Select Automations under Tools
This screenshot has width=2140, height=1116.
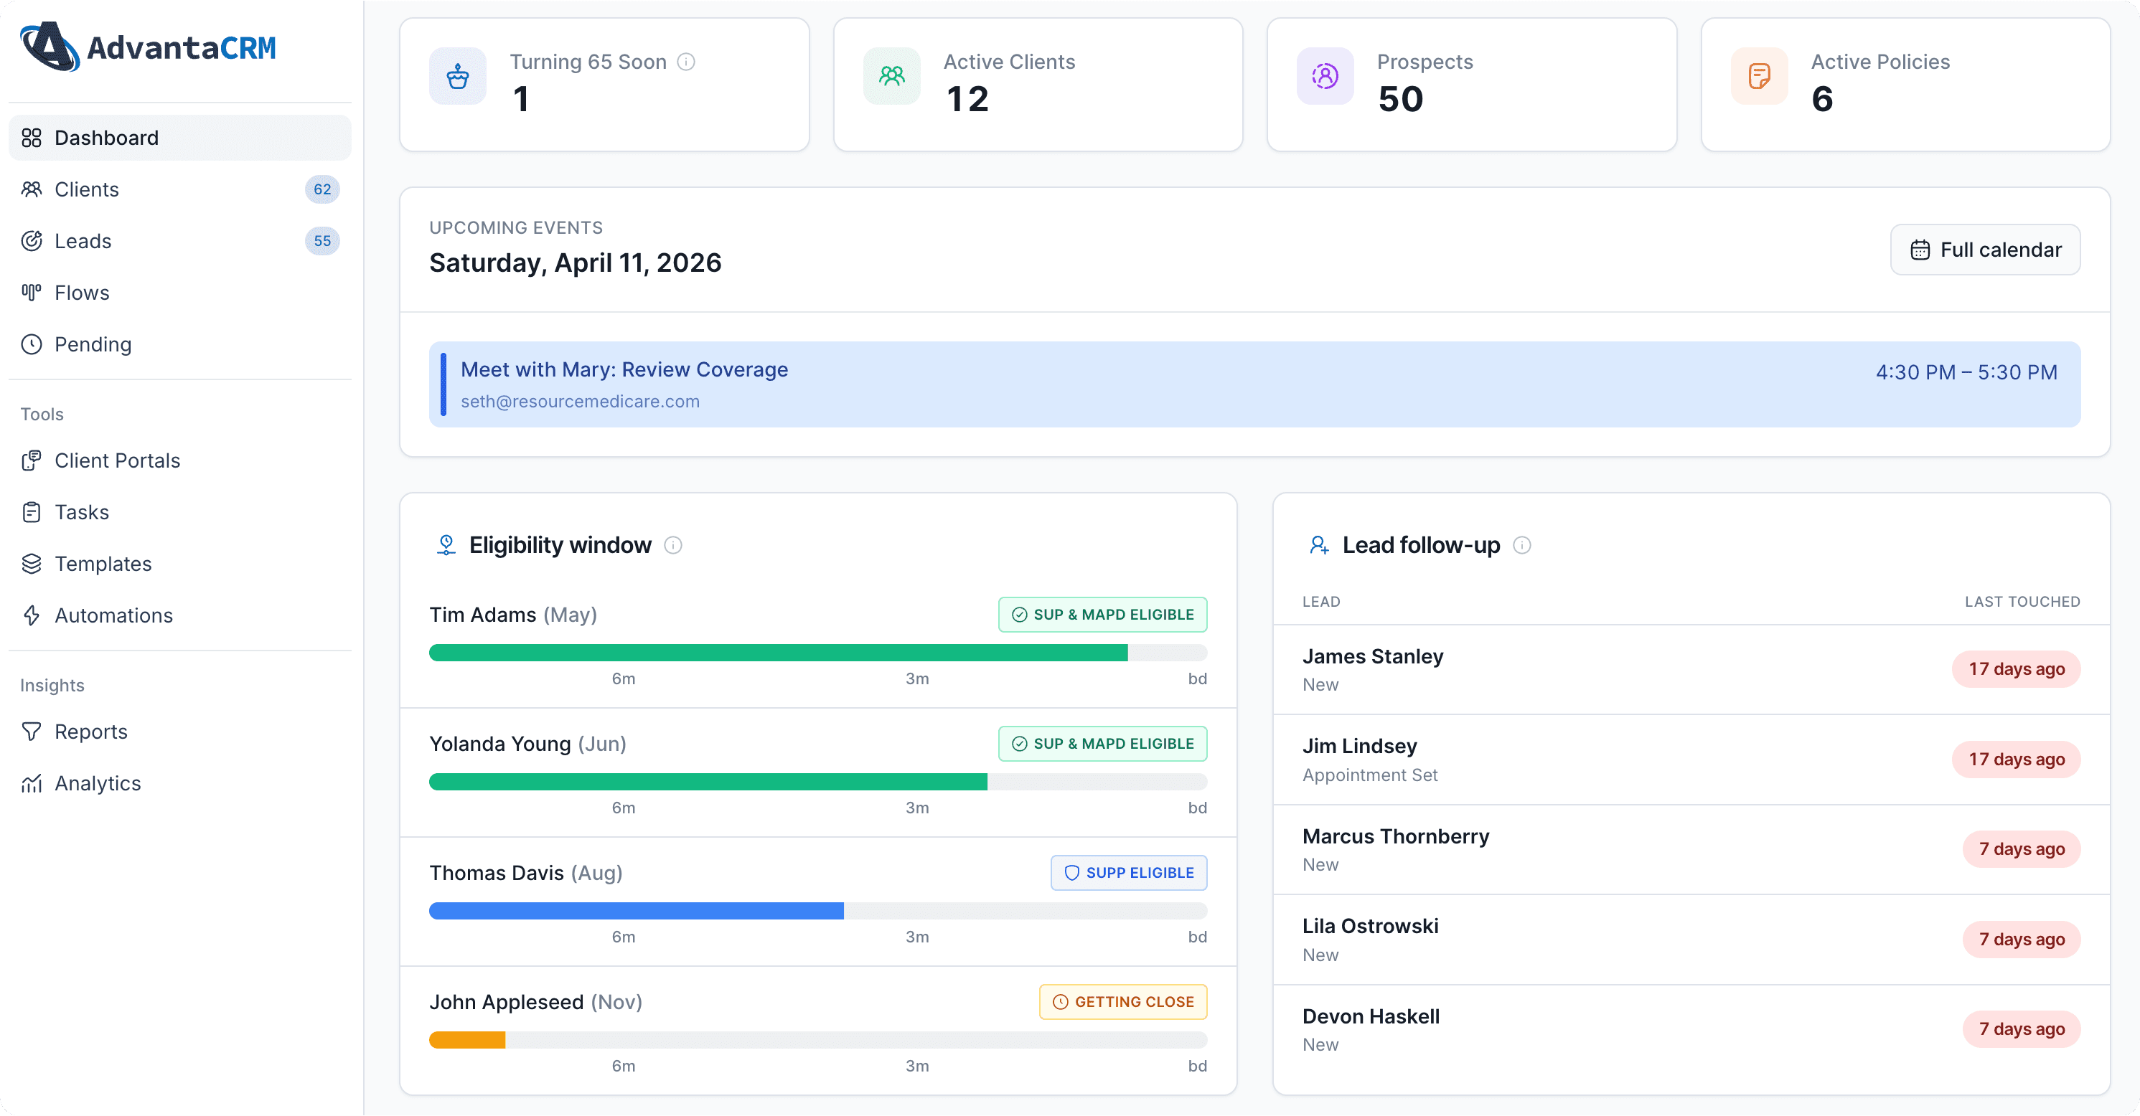[x=179, y=615]
